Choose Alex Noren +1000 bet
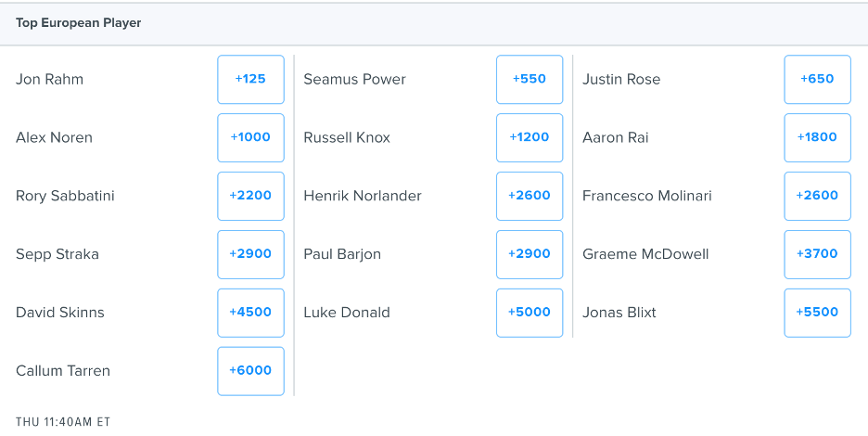 click(250, 137)
